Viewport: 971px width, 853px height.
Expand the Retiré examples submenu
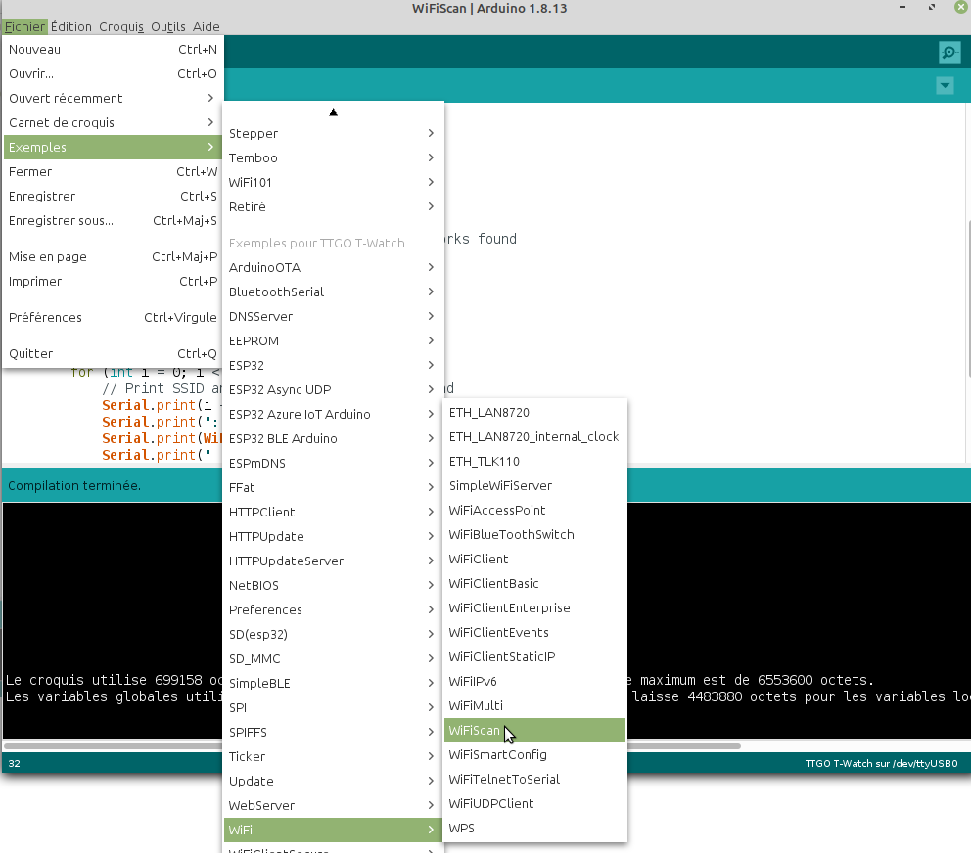pyautogui.click(x=333, y=206)
